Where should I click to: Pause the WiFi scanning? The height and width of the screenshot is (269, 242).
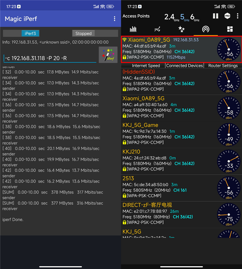215,16
